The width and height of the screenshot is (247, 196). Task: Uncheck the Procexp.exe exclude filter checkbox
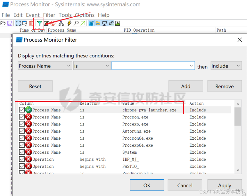point(22,124)
